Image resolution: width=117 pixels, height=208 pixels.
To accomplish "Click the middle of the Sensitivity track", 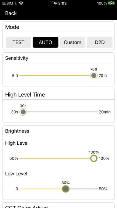I will point(55,76).
